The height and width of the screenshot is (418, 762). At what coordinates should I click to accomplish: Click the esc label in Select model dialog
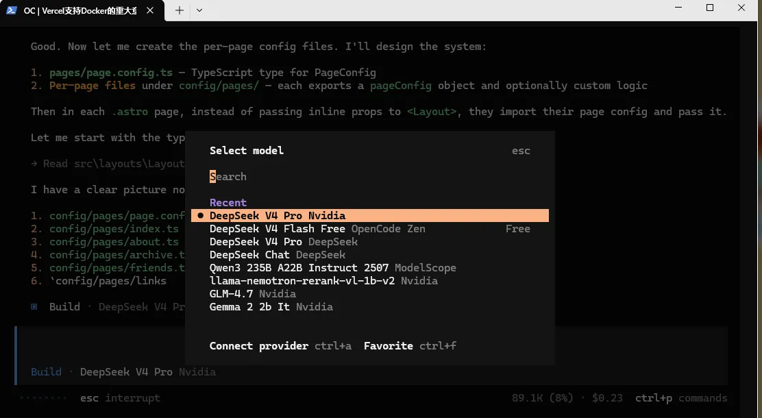tap(521, 151)
